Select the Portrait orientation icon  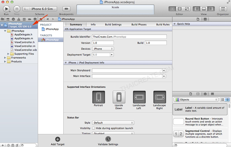click(98, 97)
